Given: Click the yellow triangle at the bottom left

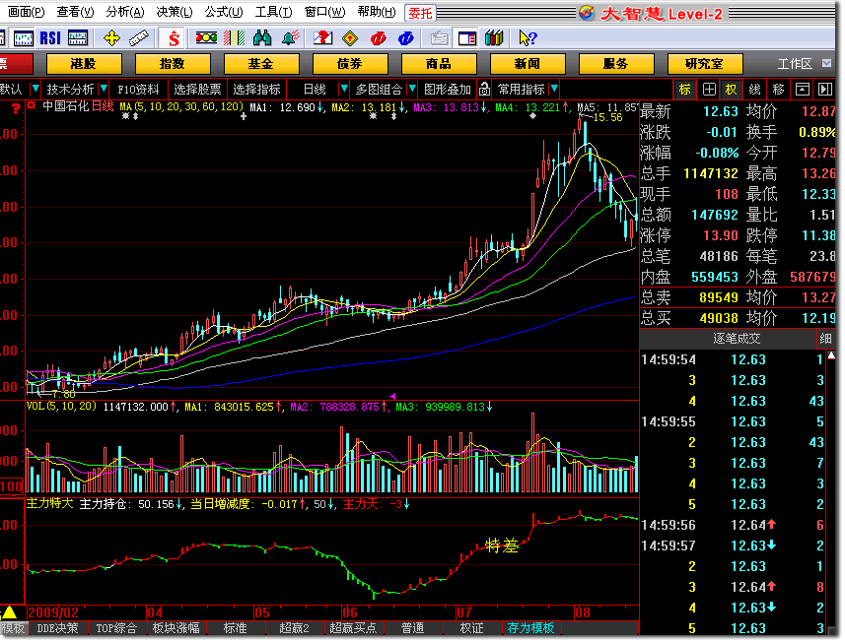Looking at the screenshot, I should click(x=9, y=611).
